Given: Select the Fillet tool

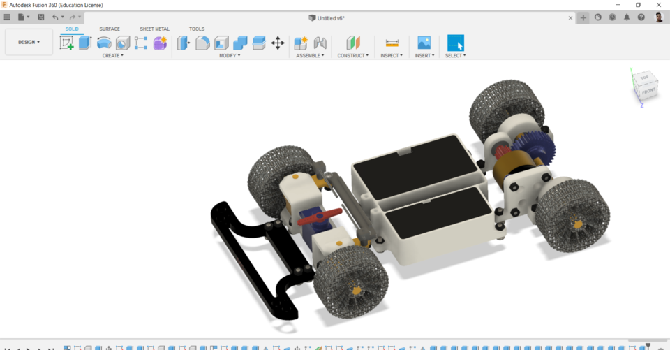Looking at the screenshot, I should pos(202,43).
